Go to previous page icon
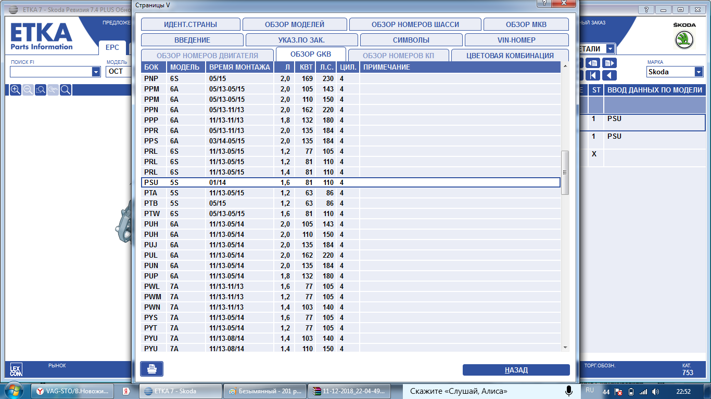This screenshot has height=399, width=711. tap(593, 63)
